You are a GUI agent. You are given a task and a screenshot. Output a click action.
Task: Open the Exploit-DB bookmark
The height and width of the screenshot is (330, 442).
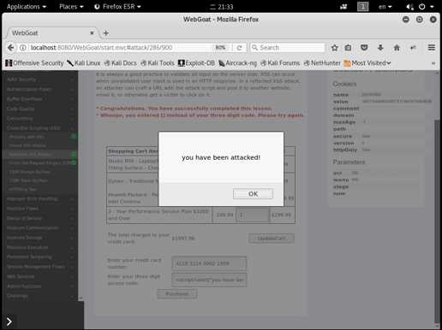196,63
